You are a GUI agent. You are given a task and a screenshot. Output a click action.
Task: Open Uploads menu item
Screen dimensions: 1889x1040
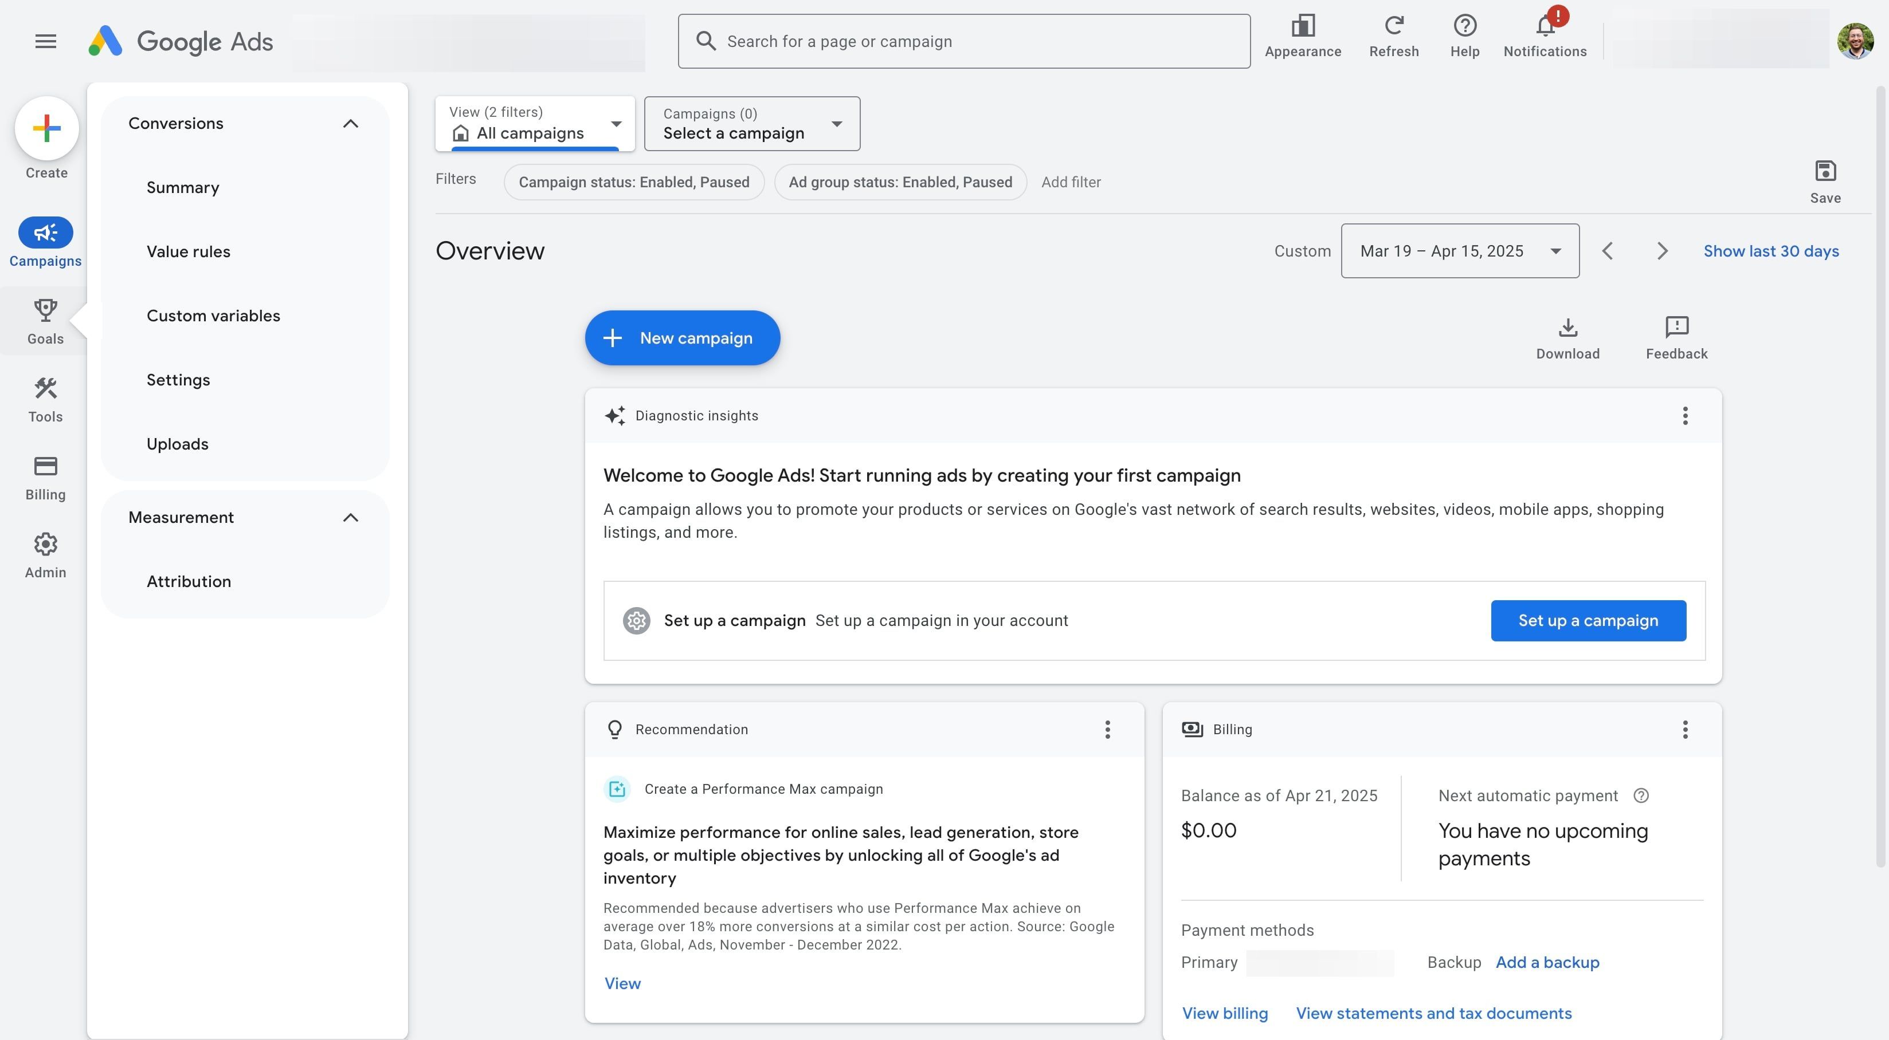point(178,444)
